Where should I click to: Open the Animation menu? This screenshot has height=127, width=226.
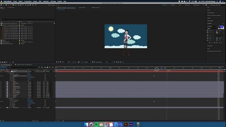tap(46, 1)
